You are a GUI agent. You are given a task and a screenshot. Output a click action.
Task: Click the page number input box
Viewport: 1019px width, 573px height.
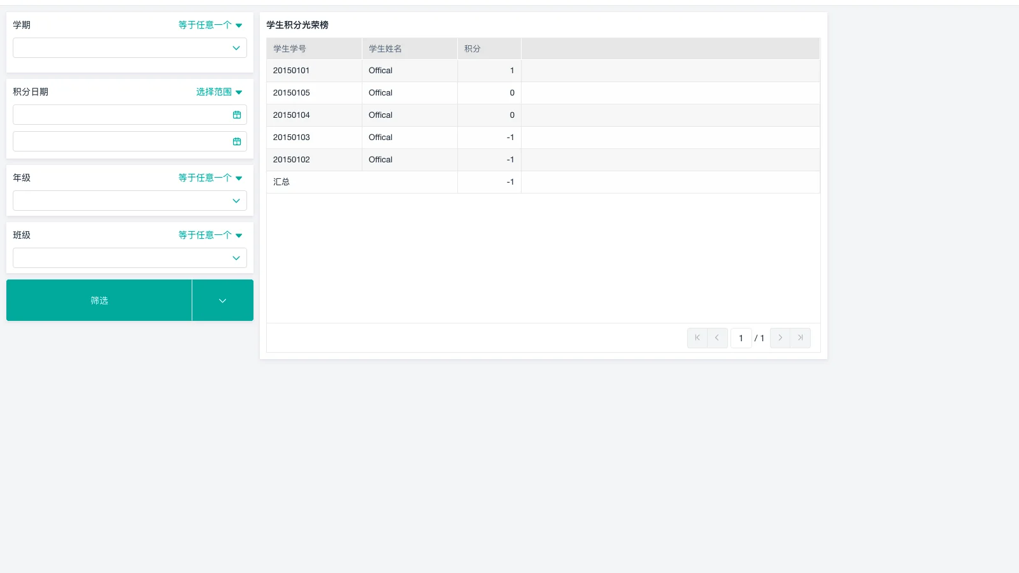[741, 338]
